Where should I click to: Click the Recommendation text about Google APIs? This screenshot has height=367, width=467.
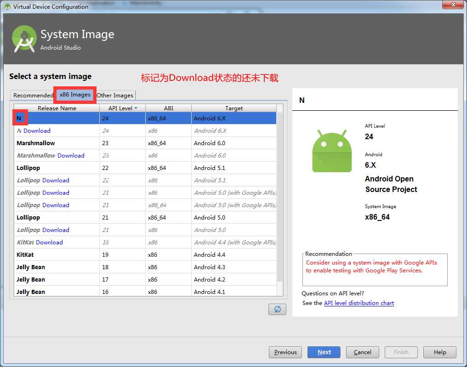coord(371,266)
